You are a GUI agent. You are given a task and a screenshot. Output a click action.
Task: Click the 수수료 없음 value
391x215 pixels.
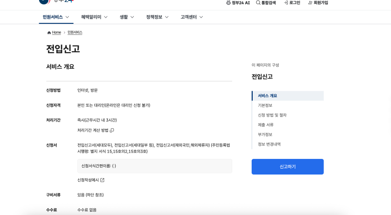tap(87, 210)
